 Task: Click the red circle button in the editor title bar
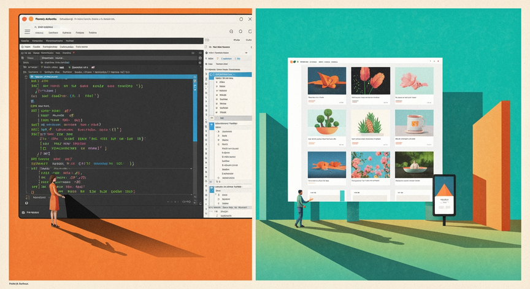click(x=25, y=19)
